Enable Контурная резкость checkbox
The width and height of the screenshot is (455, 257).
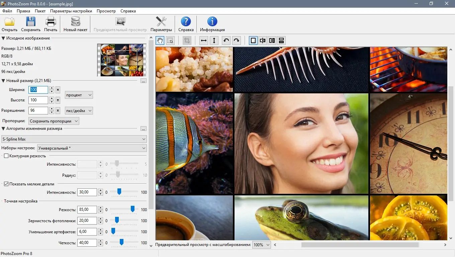click(x=6, y=156)
